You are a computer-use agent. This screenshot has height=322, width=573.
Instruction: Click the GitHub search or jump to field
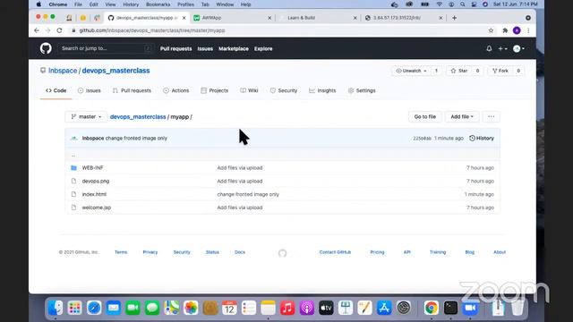click(x=106, y=48)
